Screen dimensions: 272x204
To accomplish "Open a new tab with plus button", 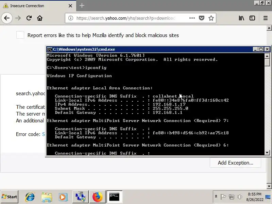I will point(82,6).
